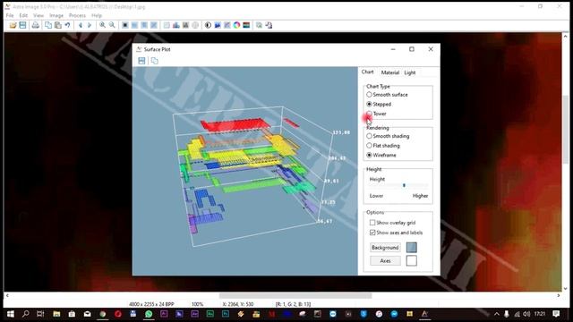
Task: Zoom in with the magnifier plus icon
Action: [102, 25]
